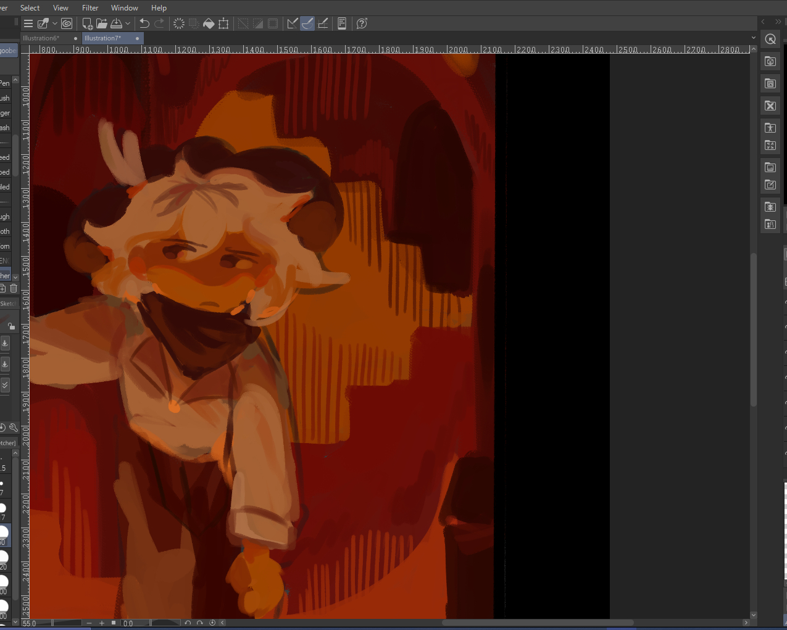
Task: Open the canvas tab list chevron
Action: (753, 38)
